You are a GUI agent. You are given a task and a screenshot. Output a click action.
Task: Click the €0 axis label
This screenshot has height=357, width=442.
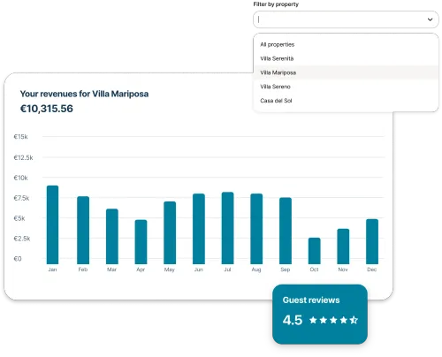coord(18,259)
